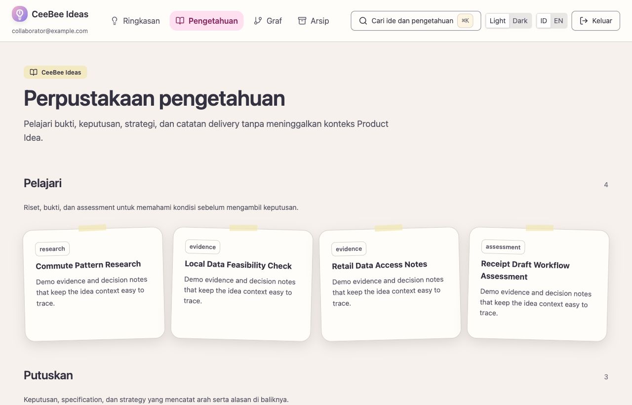
Task: Click the Ringkasan lightbulb icon
Action: click(x=115, y=21)
